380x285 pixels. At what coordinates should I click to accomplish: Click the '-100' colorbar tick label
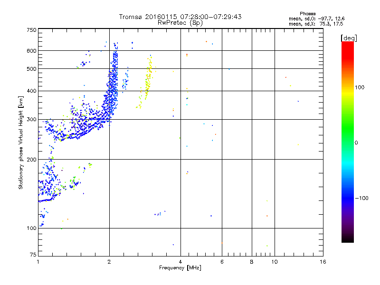click(362, 198)
